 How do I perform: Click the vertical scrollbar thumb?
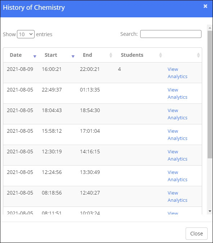(x=210, y=94)
